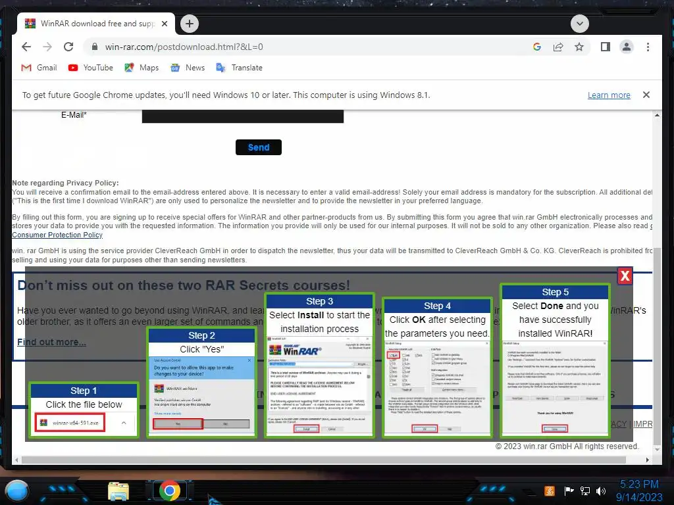Click the browser forward arrow
The height and width of the screenshot is (505, 674).
pos(47,47)
